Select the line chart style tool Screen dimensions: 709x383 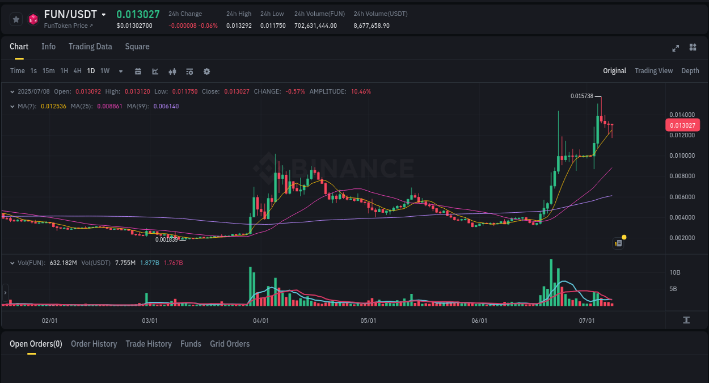[155, 71]
